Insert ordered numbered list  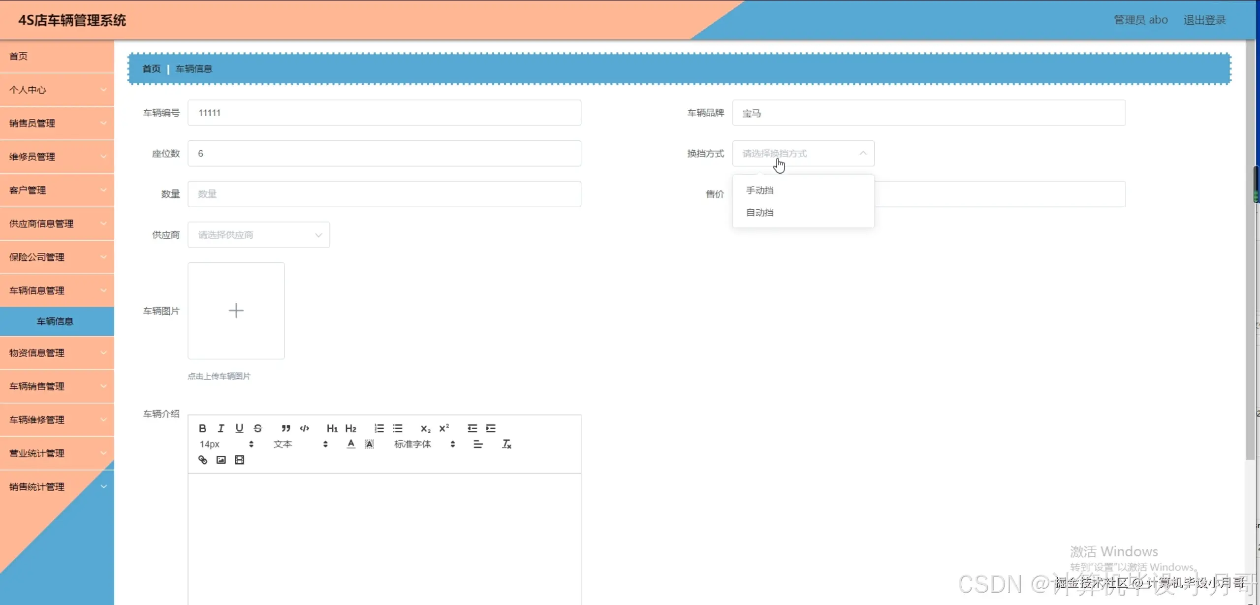point(379,428)
